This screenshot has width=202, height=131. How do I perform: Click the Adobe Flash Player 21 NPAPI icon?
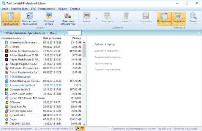tap(7, 55)
